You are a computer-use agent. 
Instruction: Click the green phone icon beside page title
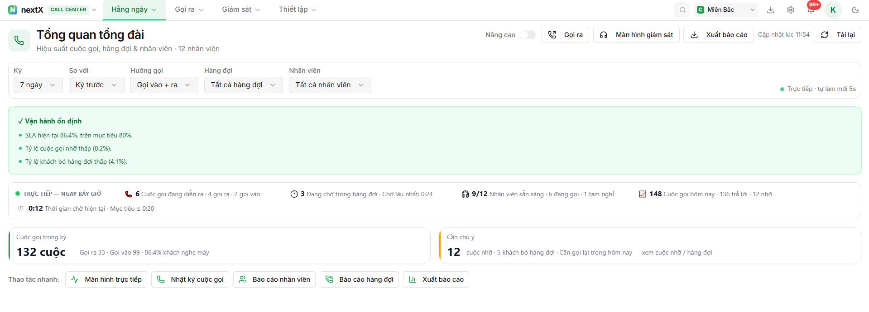point(19,40)
